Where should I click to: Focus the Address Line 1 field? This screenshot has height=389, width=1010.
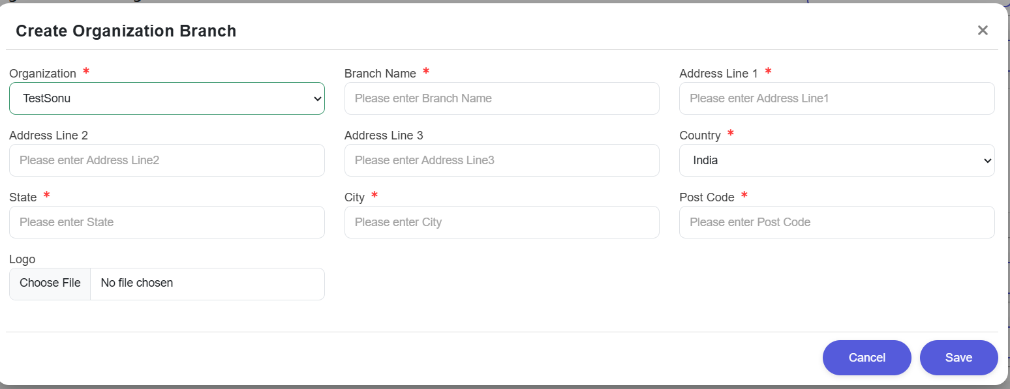coord(836,98)
